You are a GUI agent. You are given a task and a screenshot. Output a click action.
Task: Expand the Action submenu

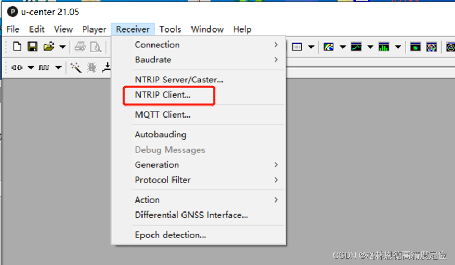click(x=198, y=200)
